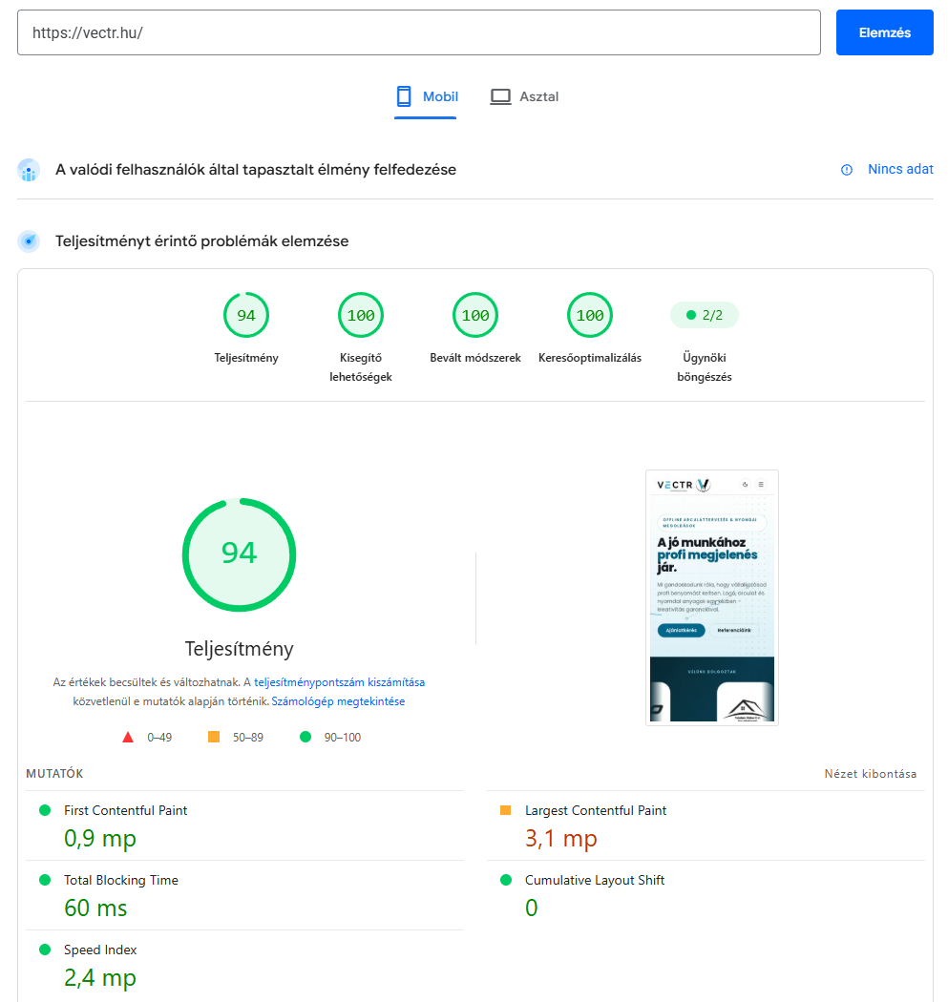Click the large 94 performance gauge
948x1002 pixels.
[239, 554]
